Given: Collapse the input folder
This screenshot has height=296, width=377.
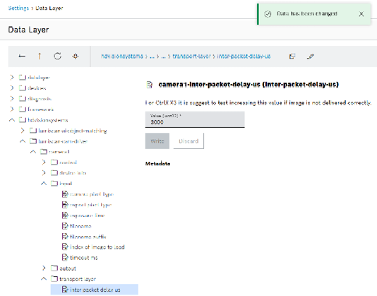Looking at the screenshot, I should 44,184.
